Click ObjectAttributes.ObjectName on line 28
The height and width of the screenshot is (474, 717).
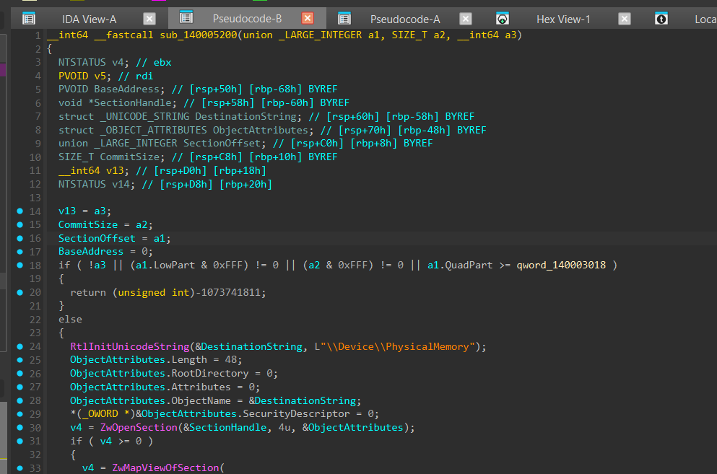(150, 400)
